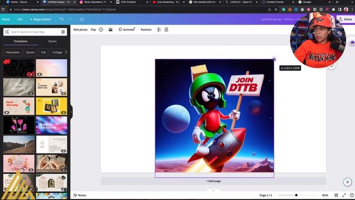The image size is (355, 200).
Task: Choose the Build for the future template
Action: (x=52, y=126)
